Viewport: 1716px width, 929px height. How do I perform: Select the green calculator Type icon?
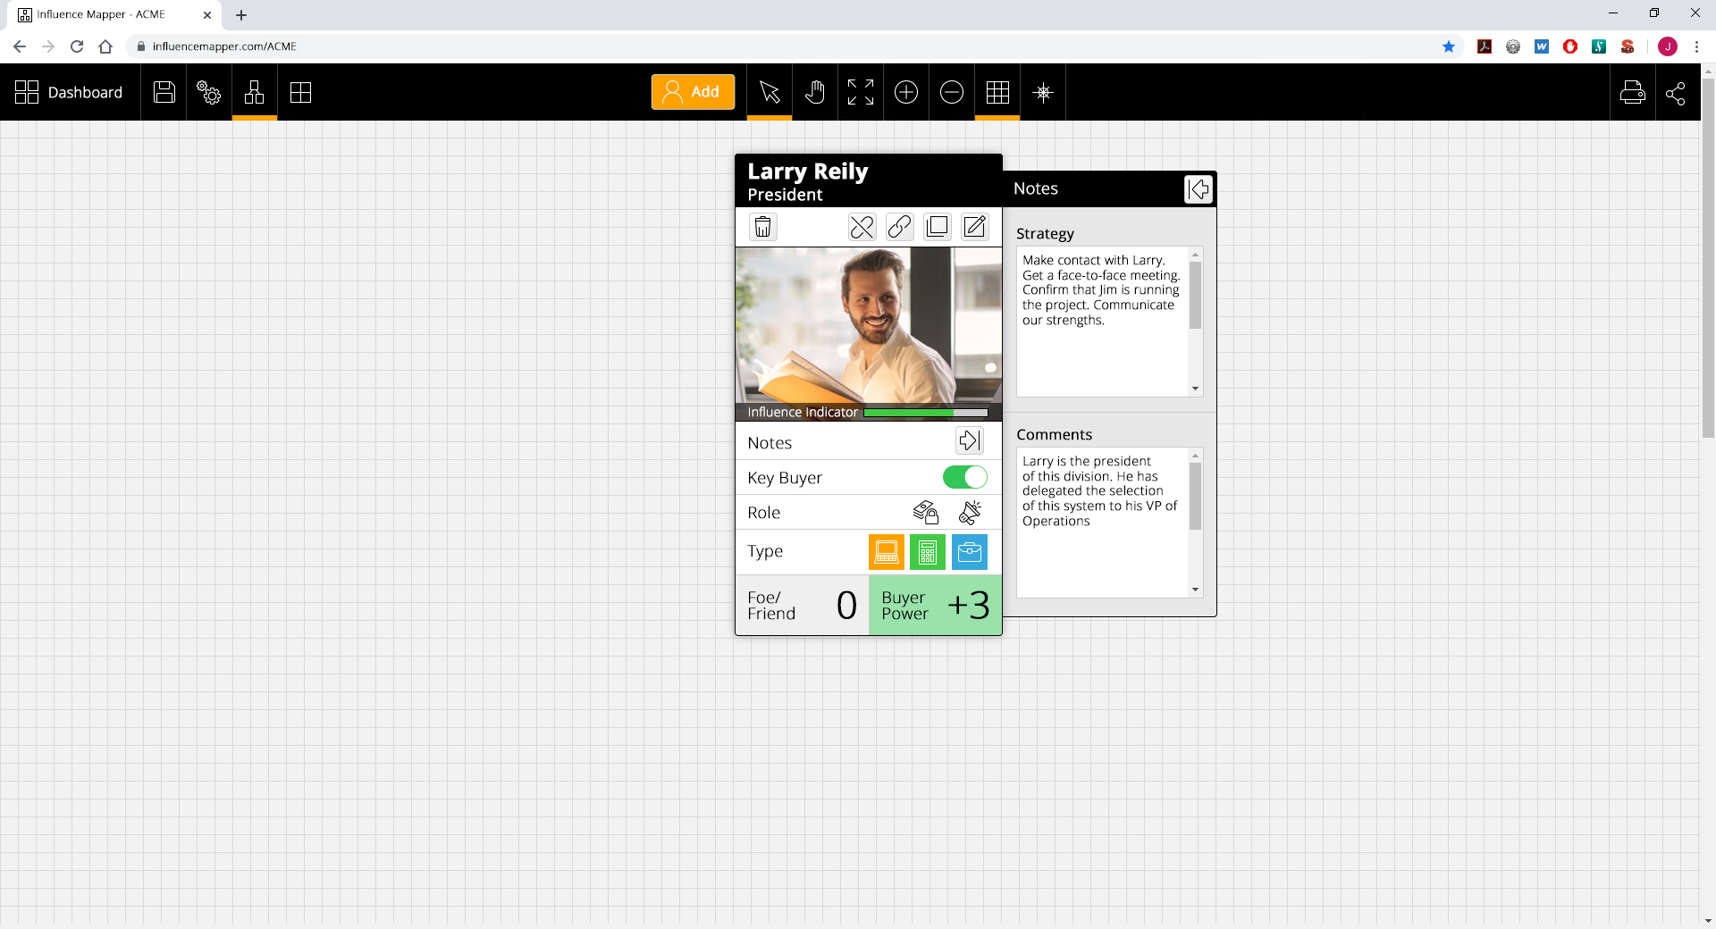(x=928, y=552)
